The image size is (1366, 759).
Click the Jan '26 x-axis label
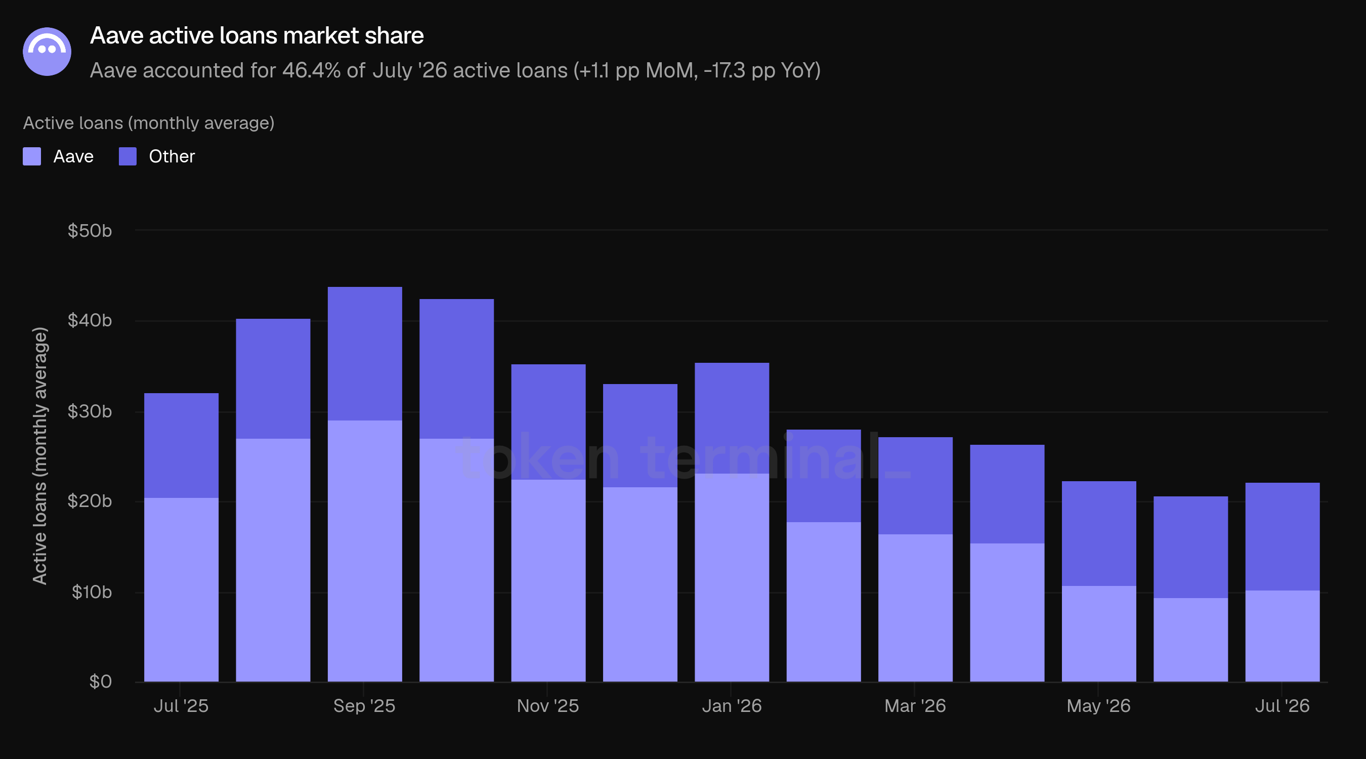(732, 706)
